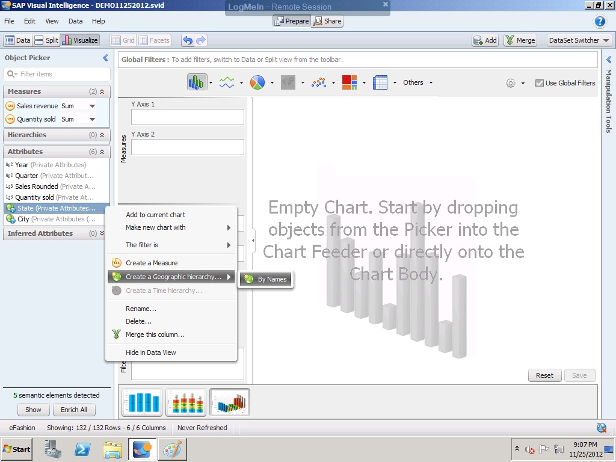Click the City geographic attribute icon
Screen dimensions: 616x462
11,219
